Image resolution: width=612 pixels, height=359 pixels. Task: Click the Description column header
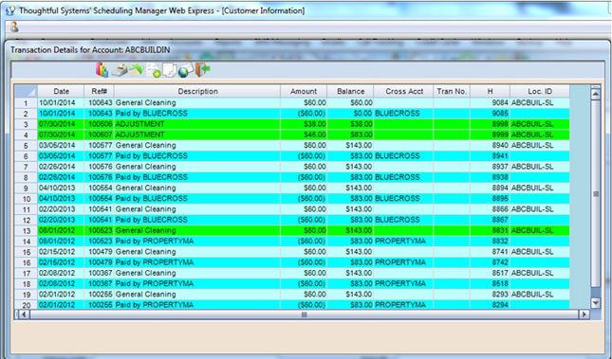click(x=197, y=91)
